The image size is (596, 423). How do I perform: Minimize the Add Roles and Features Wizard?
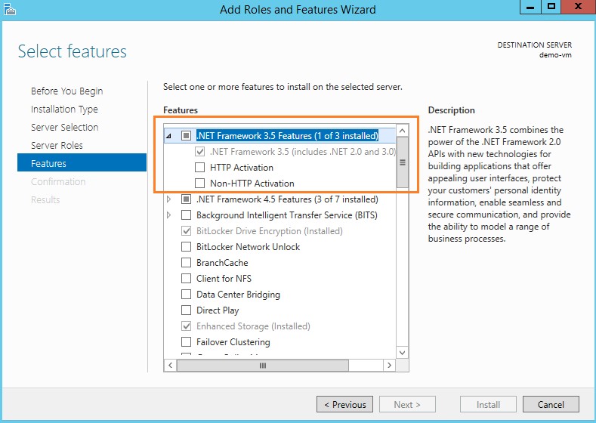[531, 7]
